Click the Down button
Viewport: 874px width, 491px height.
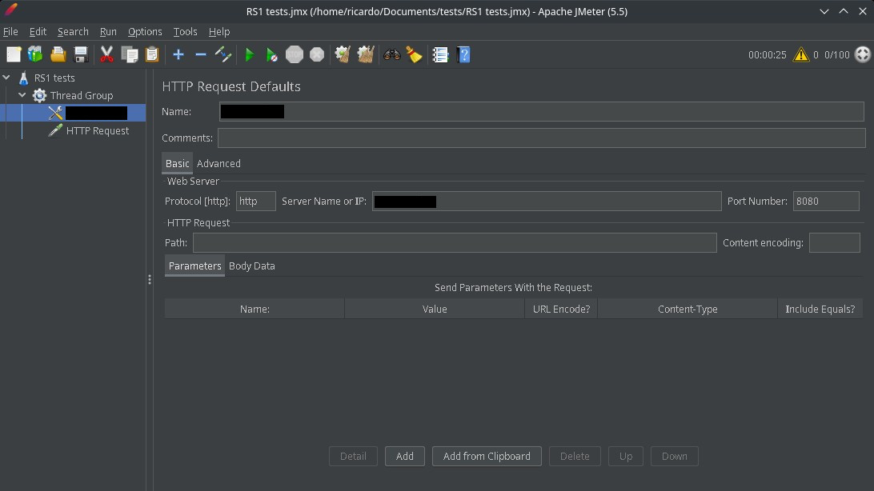point(675,456)
